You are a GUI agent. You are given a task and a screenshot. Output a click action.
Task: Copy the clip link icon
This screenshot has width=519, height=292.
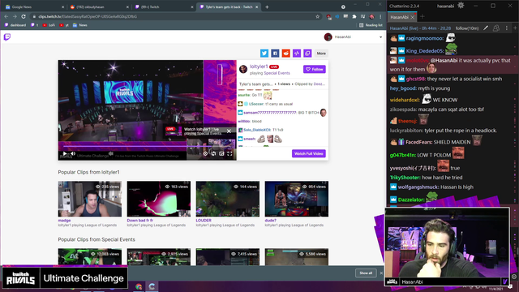coord(307,54)
